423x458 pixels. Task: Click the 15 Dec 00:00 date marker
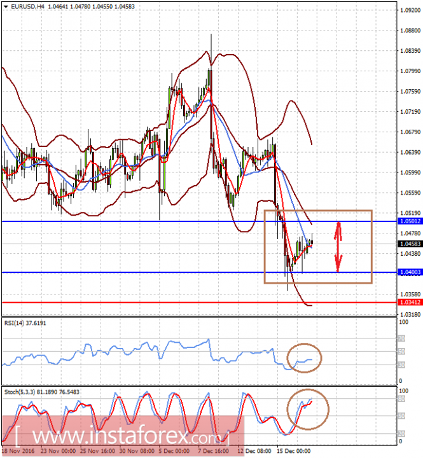[x=294, y=451]
